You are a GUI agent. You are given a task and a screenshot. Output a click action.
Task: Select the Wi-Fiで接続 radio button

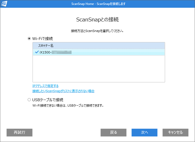click(29, 38)
